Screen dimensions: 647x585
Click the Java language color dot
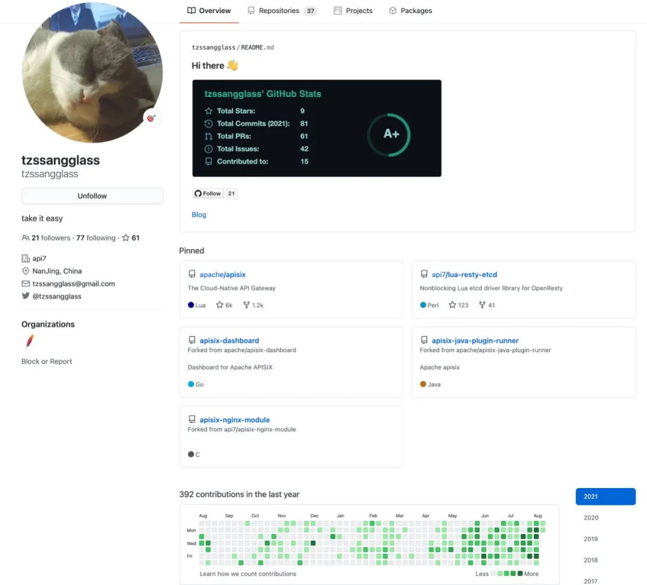pos(423,384)
